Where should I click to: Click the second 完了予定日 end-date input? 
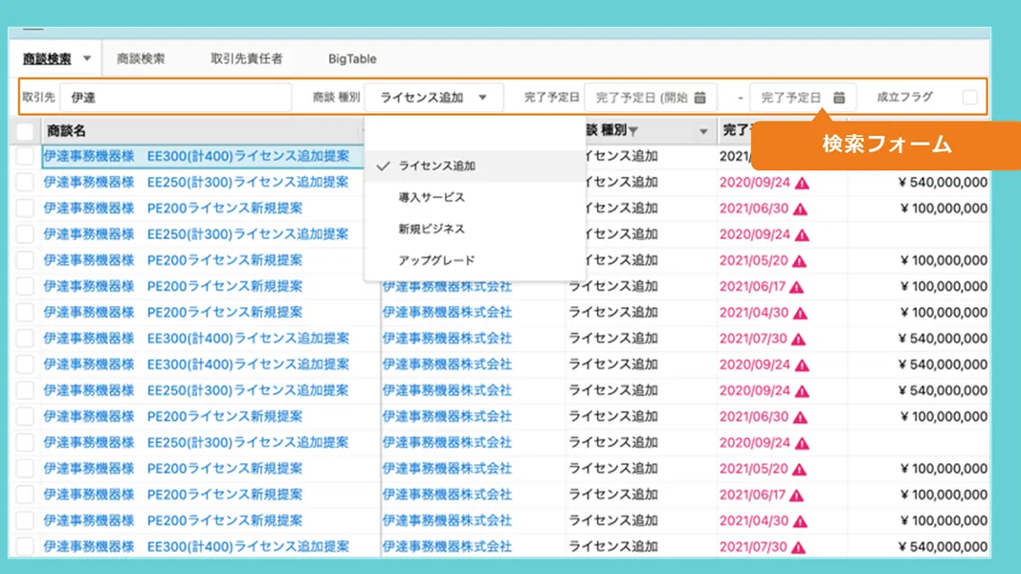802,98
